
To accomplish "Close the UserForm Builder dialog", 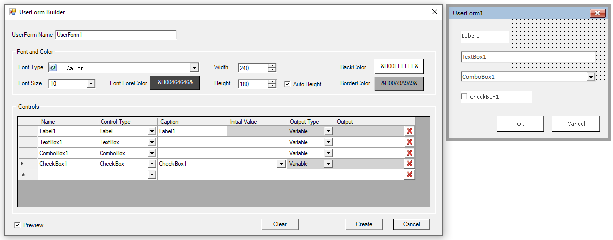I will 434,12.
